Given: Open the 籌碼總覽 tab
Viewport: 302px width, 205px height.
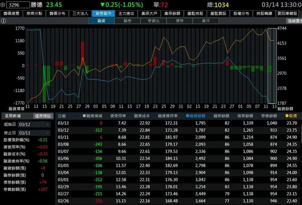Looking at the screenshot, I should pos(11,13).
